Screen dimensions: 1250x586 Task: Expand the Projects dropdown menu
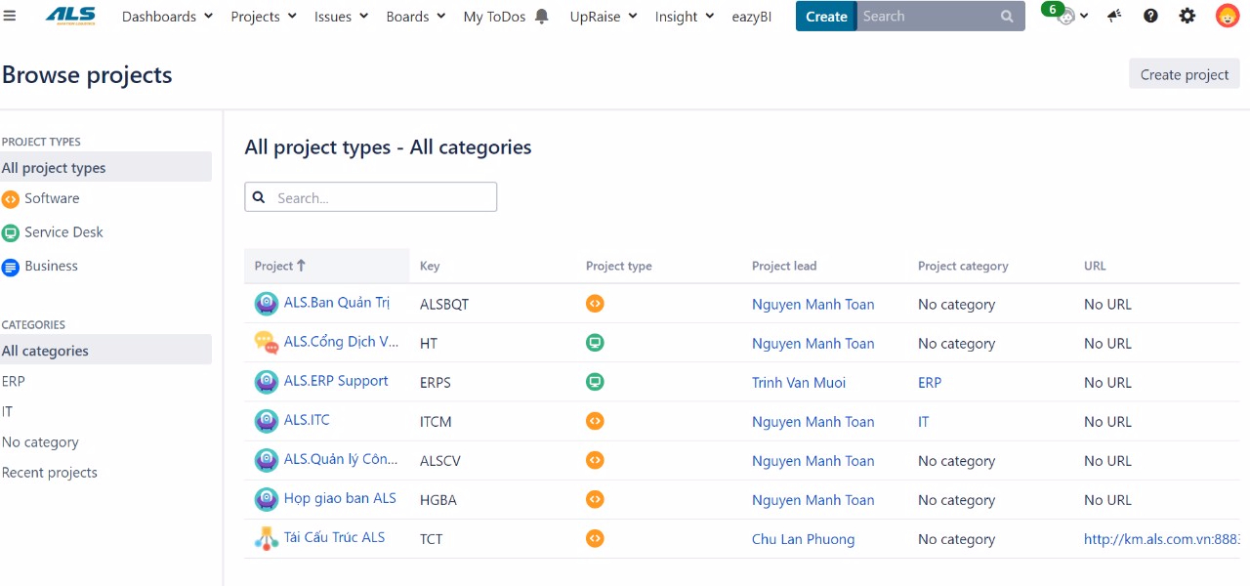tap(263, 17)
